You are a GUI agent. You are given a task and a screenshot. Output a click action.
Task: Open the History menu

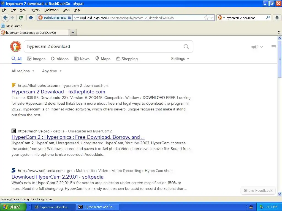coord(35,10)
